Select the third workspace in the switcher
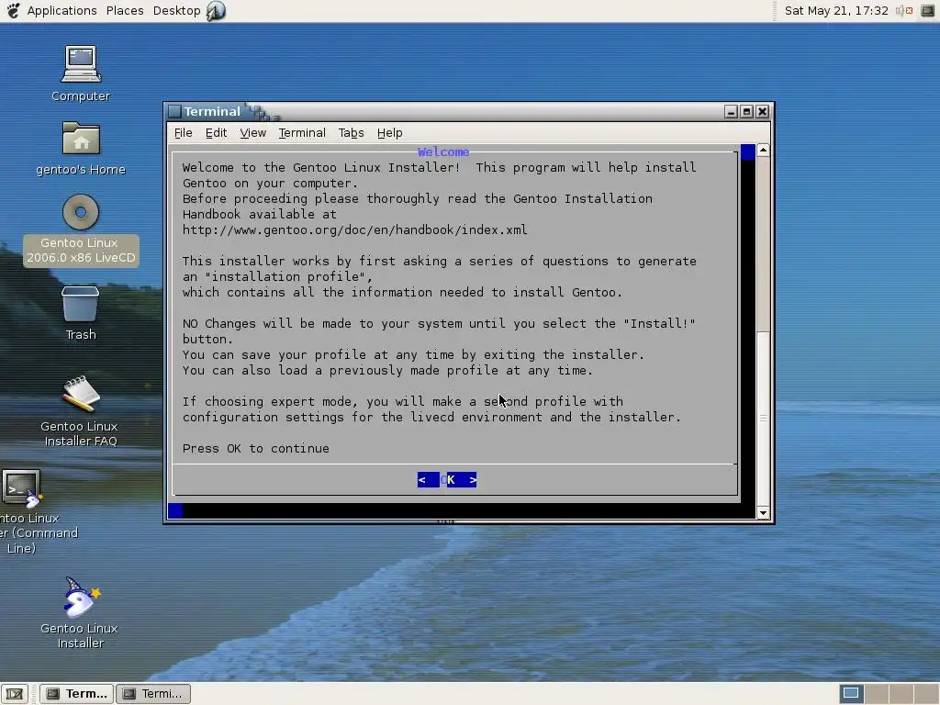Viewport: 940px width, 705px height. pyautogui.click(x=901, y=694)
